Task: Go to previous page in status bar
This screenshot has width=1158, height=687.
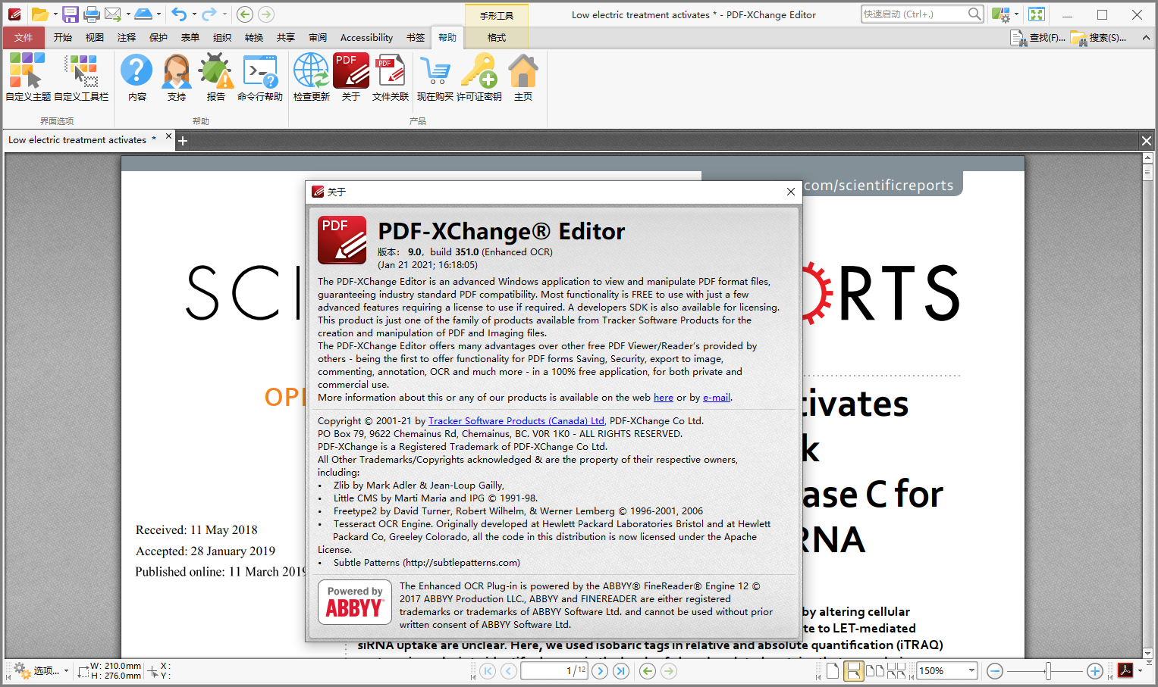Action: coord(509,670)
